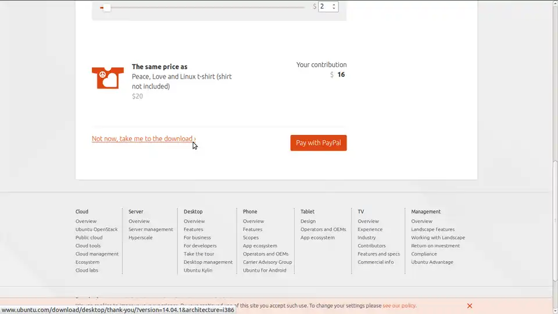Viewport: 558px width, 314px height.
Task: Close the cookie policy notice
Action: tap(470, 306)
